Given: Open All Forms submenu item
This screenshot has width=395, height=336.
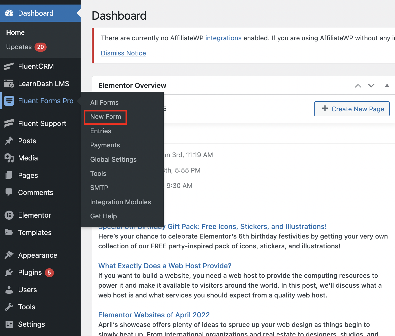Looking at the screenshot, I should pos(104,103).
